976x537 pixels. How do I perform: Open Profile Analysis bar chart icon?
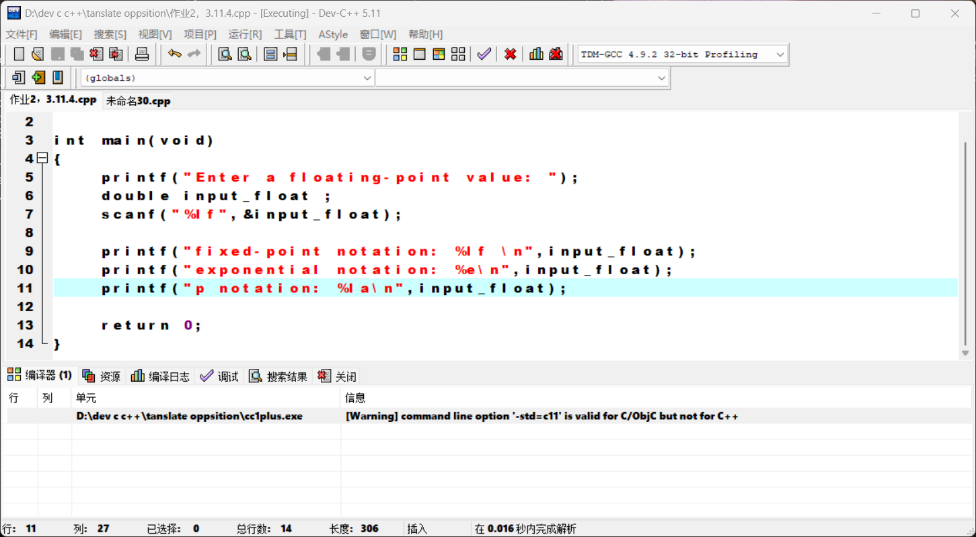click(536, 54)
